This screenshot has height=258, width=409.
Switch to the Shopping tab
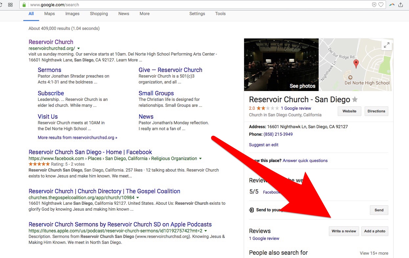99,14
